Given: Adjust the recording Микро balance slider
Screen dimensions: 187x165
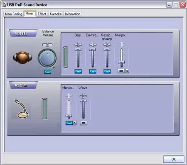Looking at the screenshot, I should tap(69, 96).
